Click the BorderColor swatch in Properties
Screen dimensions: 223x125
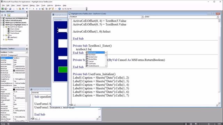(14, 70)
